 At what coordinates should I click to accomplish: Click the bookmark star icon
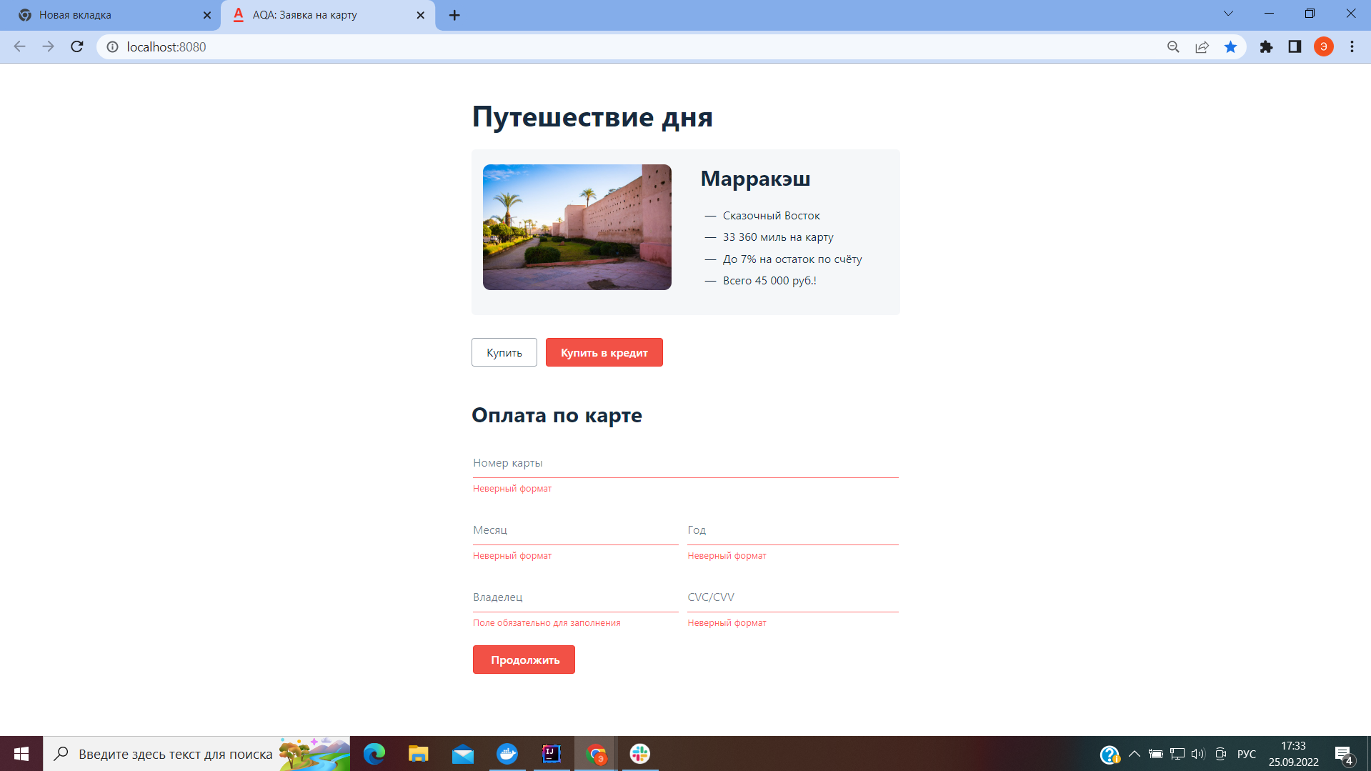(1231, 46)
